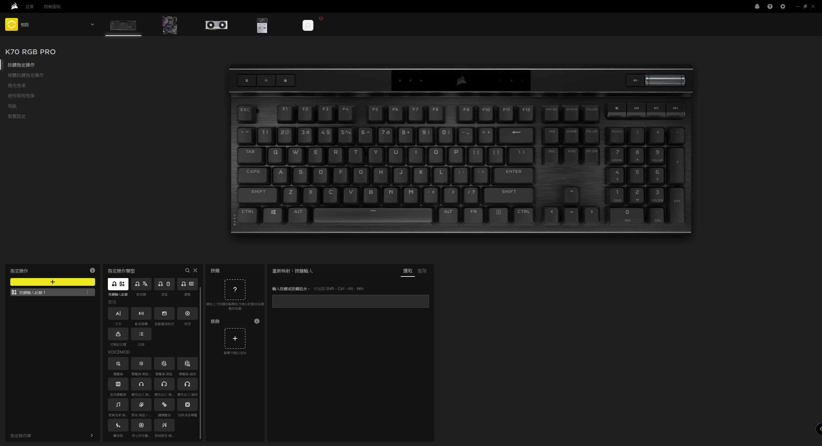Close the 指定操作類型 panel

(x=195, y=270)
